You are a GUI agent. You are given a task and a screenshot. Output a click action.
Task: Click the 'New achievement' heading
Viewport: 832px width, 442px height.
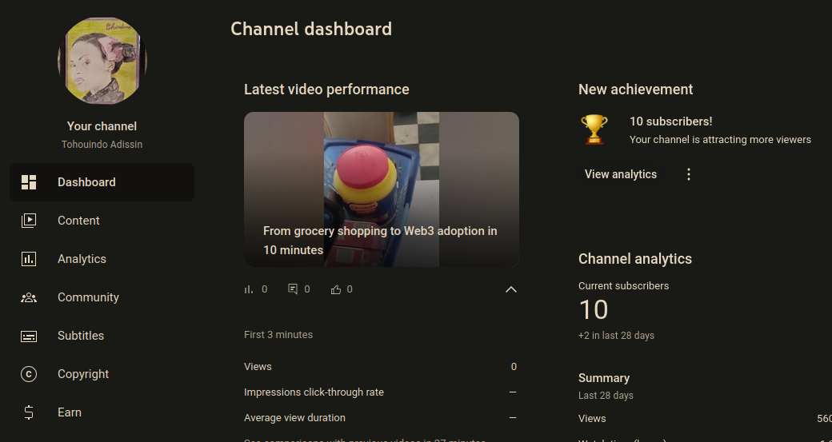tap(636, 89)
